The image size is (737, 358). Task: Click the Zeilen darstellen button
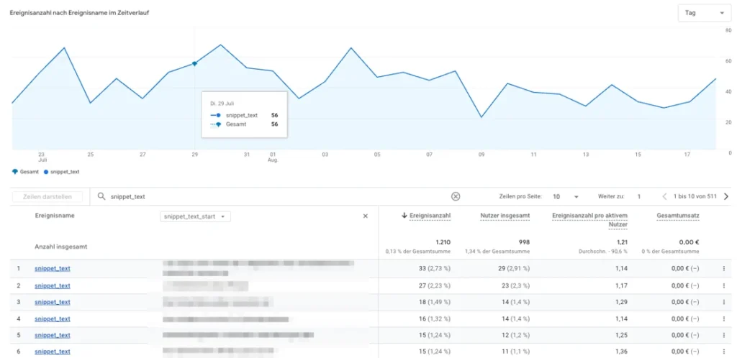pos(47,196)
